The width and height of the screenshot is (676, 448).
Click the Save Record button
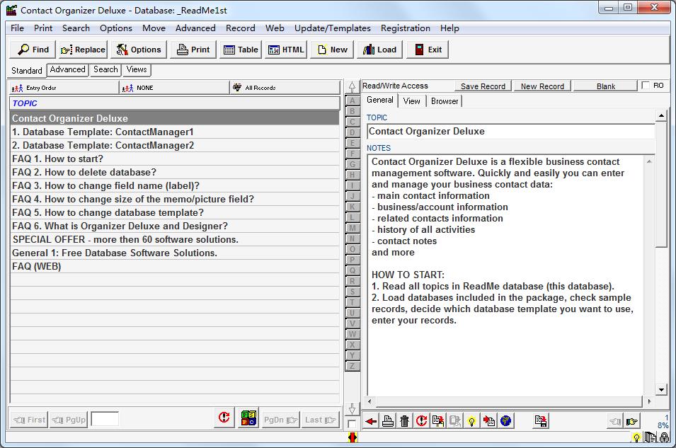point(483,86)
